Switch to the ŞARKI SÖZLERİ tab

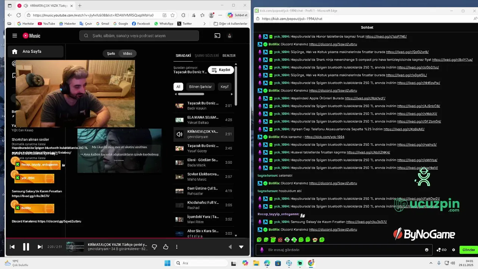pos(207,56)
